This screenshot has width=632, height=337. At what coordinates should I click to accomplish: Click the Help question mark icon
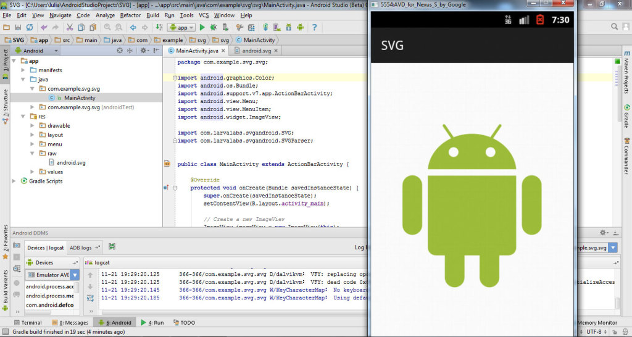pos(314,27)
